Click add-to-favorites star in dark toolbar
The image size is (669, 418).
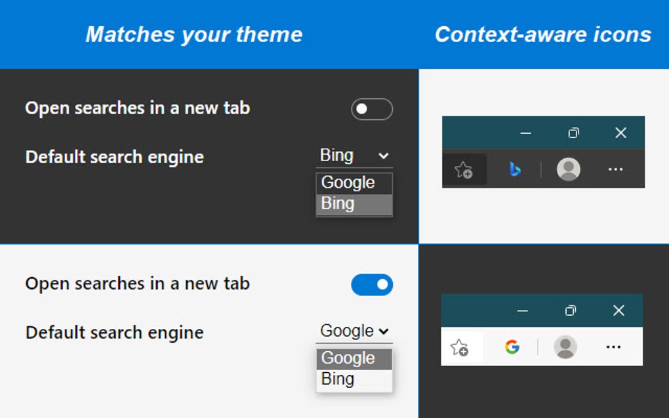coord(464,170)
